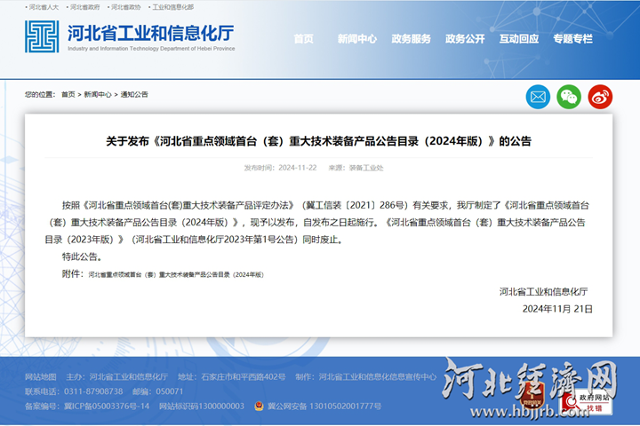Open the 政务服务 menu item

[411, 39]
